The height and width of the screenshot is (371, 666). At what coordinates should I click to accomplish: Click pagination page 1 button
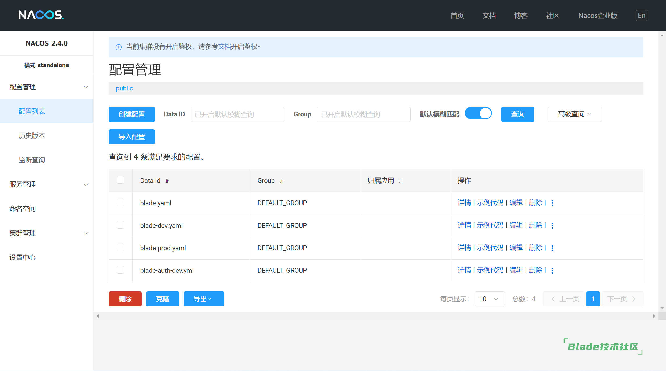click(x=593, y=299)
